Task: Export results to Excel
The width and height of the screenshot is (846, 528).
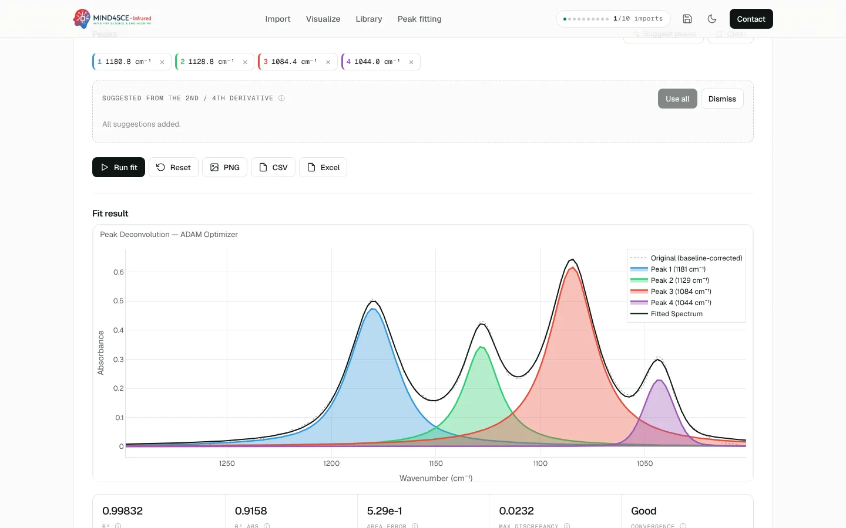Action: [x=323, y=167]
